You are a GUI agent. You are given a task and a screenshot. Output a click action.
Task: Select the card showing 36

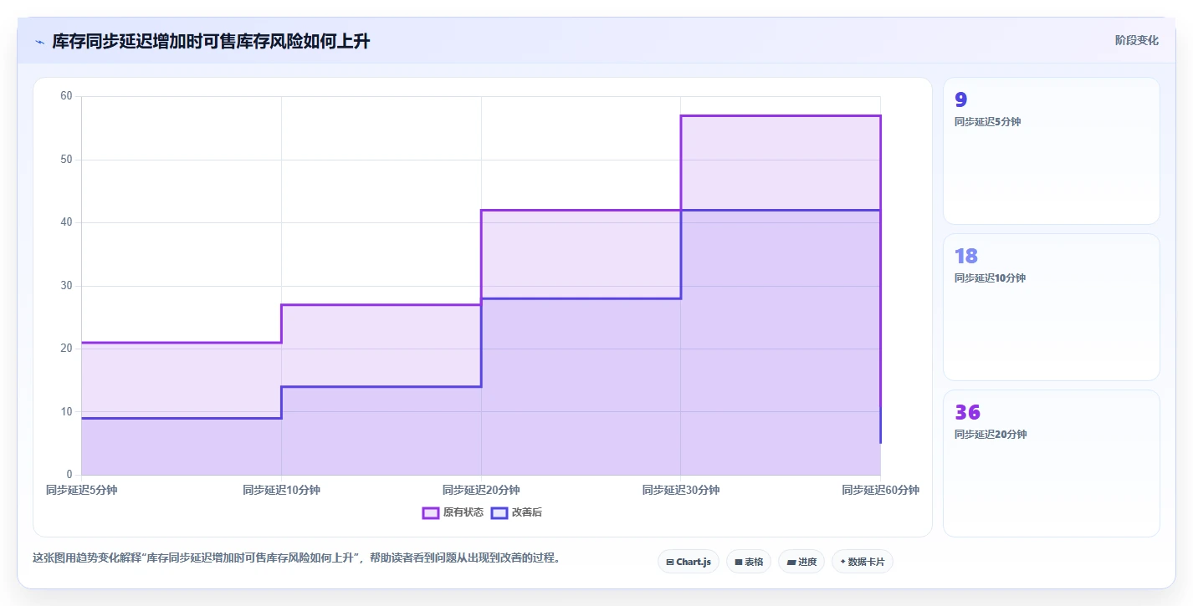click(1051, 463)
